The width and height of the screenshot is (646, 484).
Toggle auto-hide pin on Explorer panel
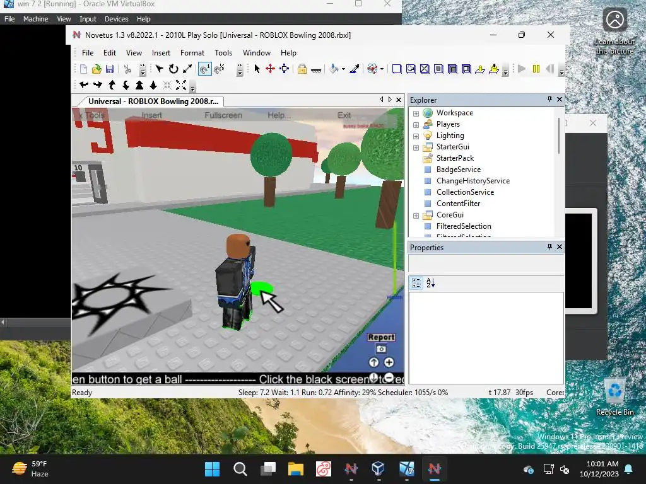click(549, 99)
